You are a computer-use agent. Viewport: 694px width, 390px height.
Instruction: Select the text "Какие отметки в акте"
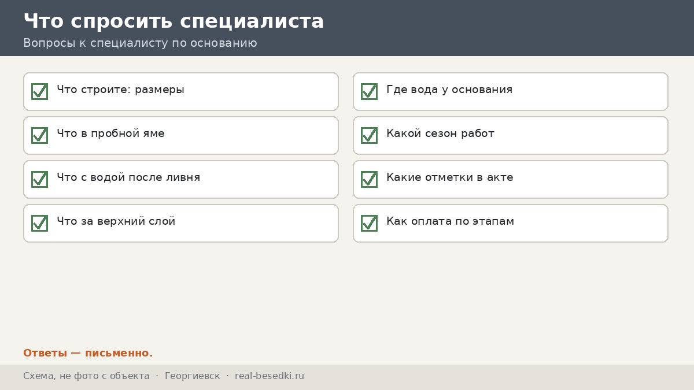pyautogui.click(x=450, y=178)
